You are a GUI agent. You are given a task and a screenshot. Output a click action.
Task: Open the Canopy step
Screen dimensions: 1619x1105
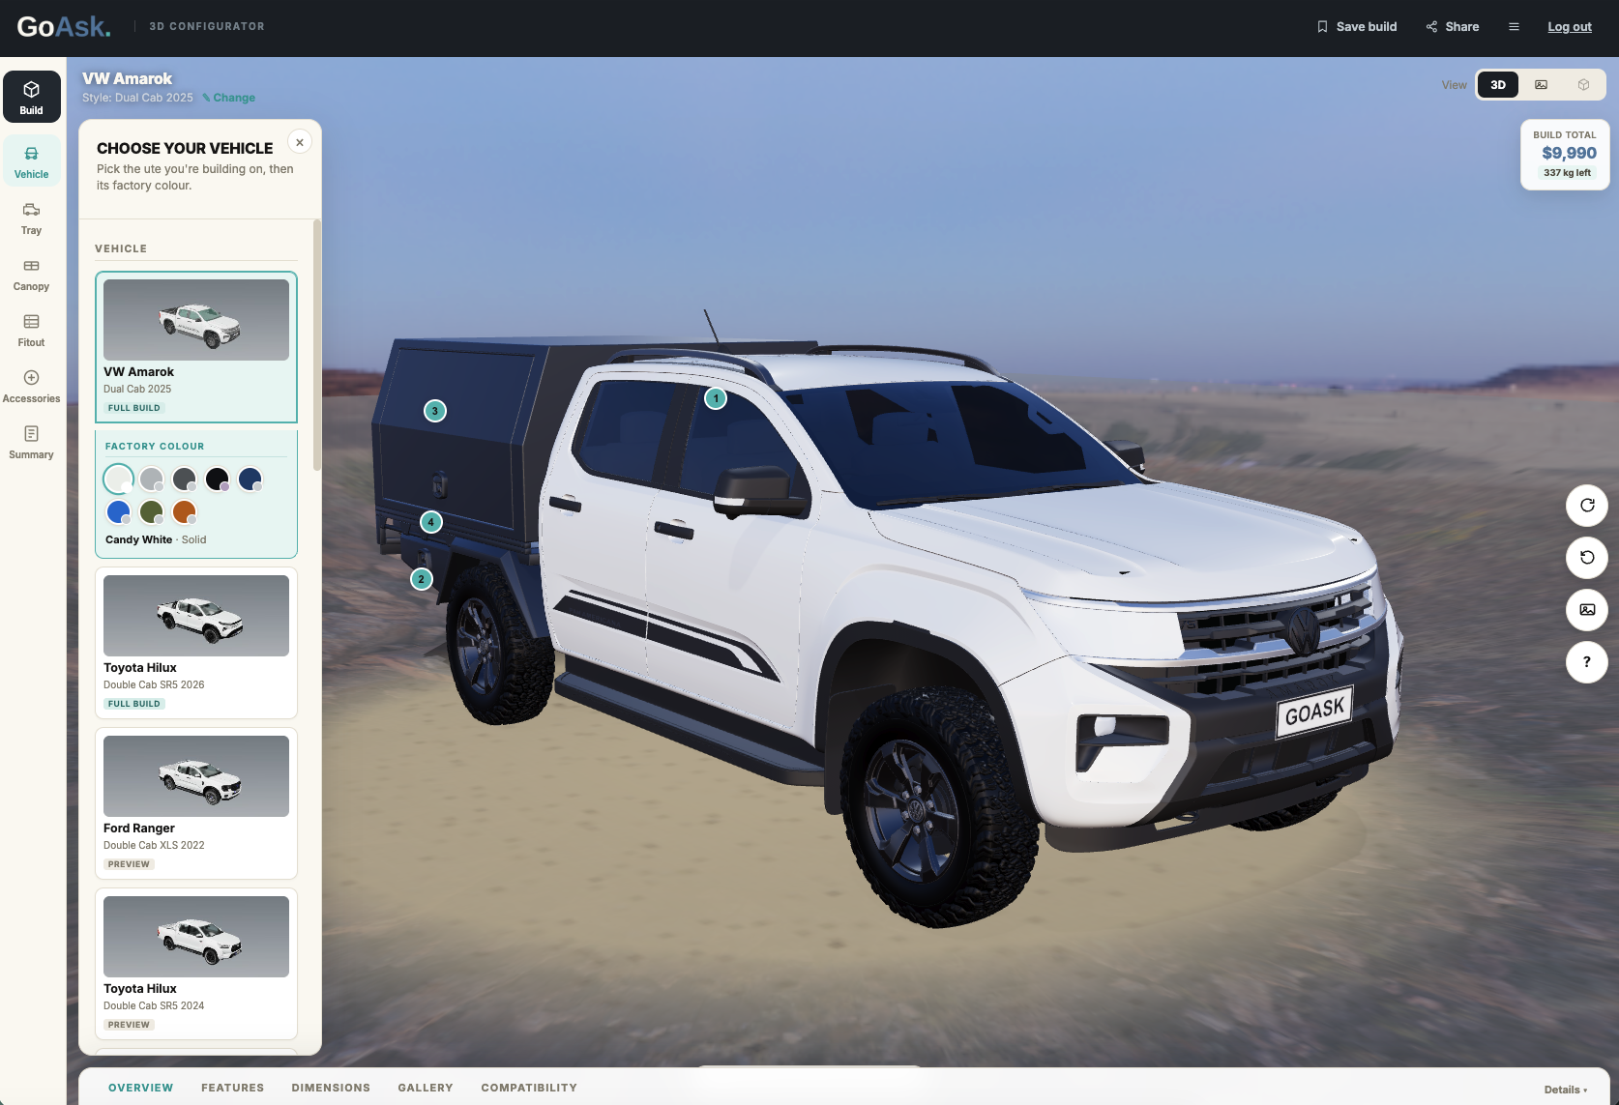click(31, 275)
